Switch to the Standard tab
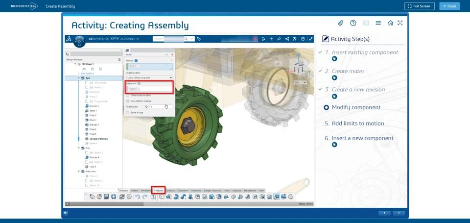470x223 pixels. tap(123, 191)
